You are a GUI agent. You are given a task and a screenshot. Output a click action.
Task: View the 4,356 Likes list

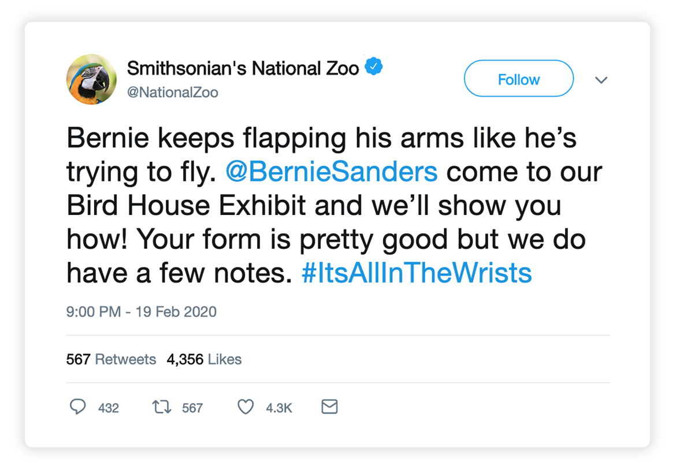(204, 359)
